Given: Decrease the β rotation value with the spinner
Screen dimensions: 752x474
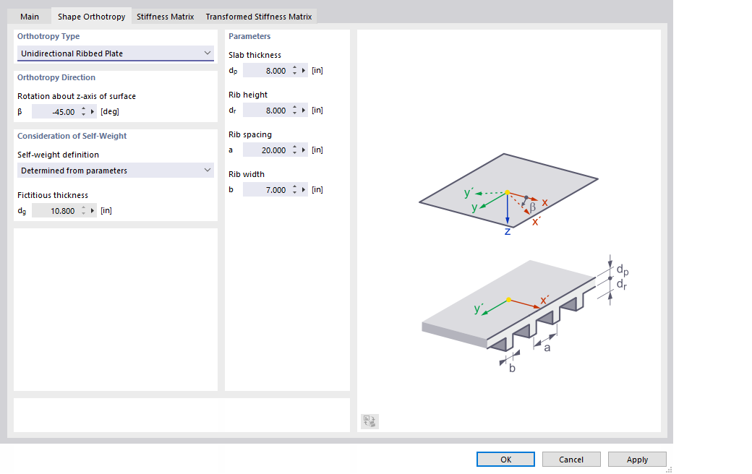Looking at the screenshot, I should tap(84, 115).
